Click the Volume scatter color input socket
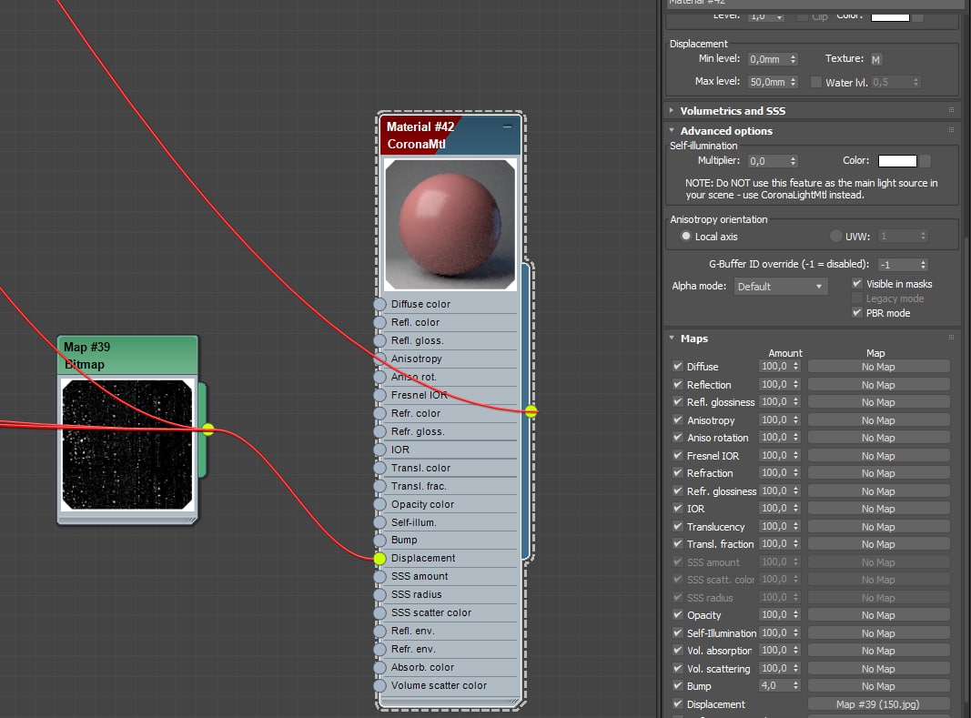Viewport: 971px width, 718px height. (x=379, y=686)
